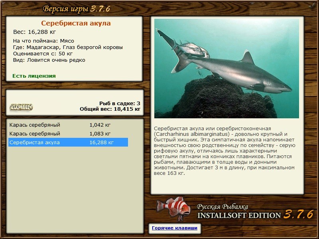This screenshot has width=319, height=239.
Task: Click the Вес: 16,288 кг line
Action: pos(35,32)
